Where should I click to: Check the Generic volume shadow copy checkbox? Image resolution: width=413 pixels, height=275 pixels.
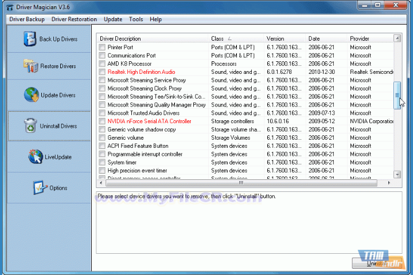[102, 129]
